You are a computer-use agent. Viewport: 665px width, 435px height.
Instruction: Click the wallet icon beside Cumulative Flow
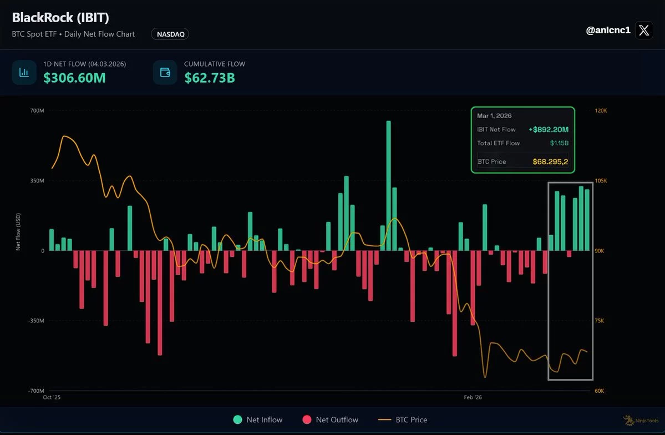165,72
